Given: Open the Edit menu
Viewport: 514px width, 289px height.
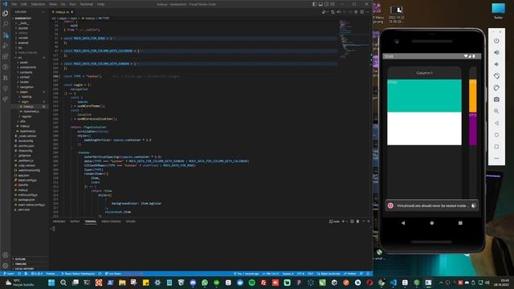Looking at the screenshot, I should tap(24, 4).
